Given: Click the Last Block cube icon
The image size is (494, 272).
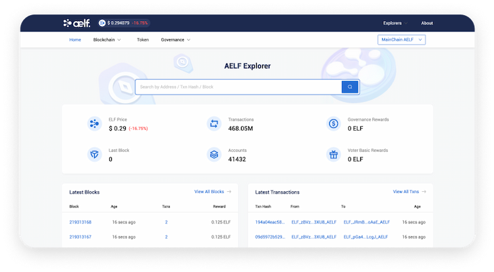Looking at the screenshot, I should point(94,154).
